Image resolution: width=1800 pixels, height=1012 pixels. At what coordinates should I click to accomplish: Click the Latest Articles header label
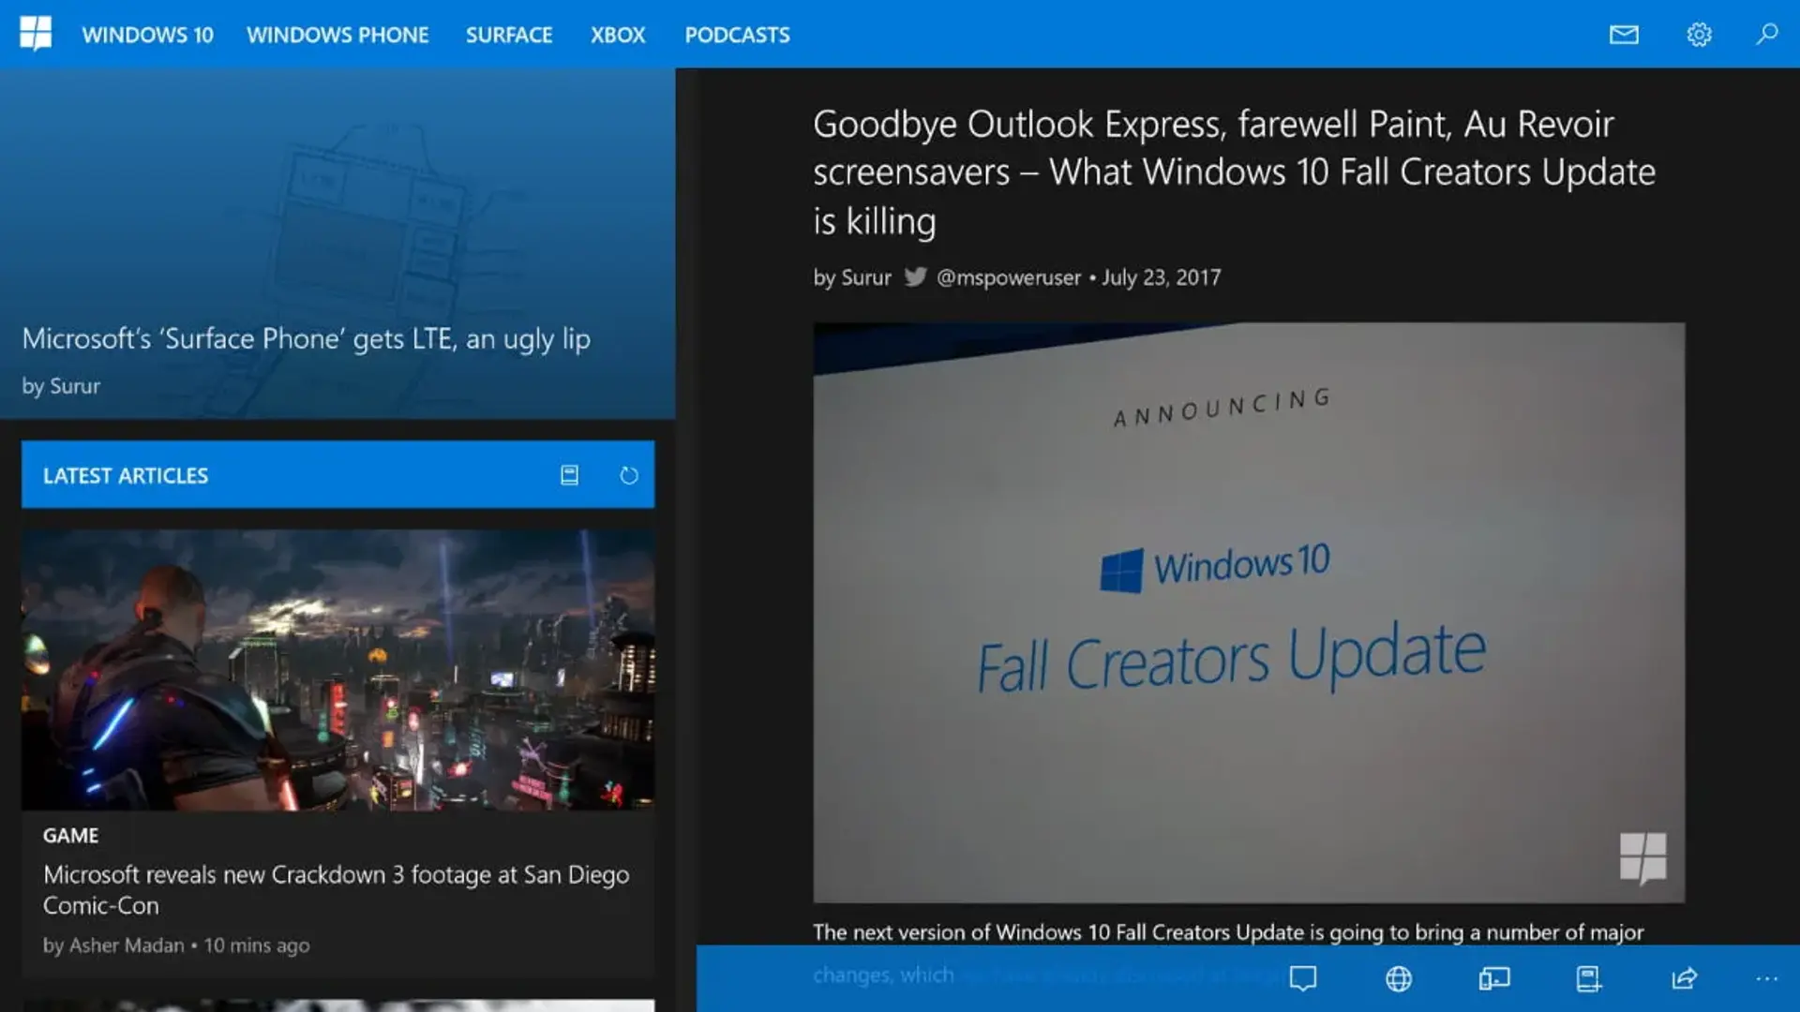[x=126, y=475]
